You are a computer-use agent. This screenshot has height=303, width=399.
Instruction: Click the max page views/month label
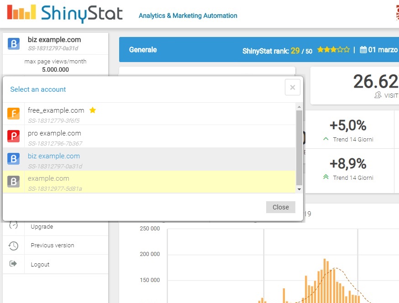pos(56,61)
